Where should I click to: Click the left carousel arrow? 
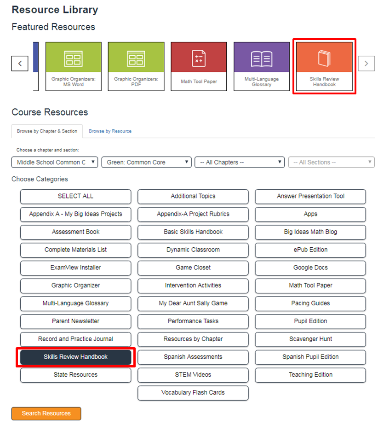20,64
